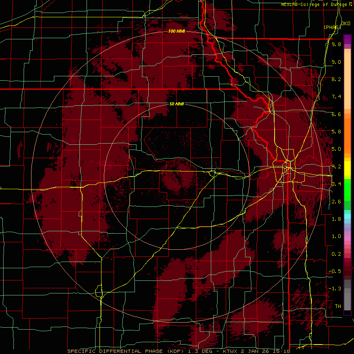Image resolution: width=354 pixels, height=354 pixels.
Task: Click the [PHAS] units label above color bar
Action: click(x=332, y=27)
